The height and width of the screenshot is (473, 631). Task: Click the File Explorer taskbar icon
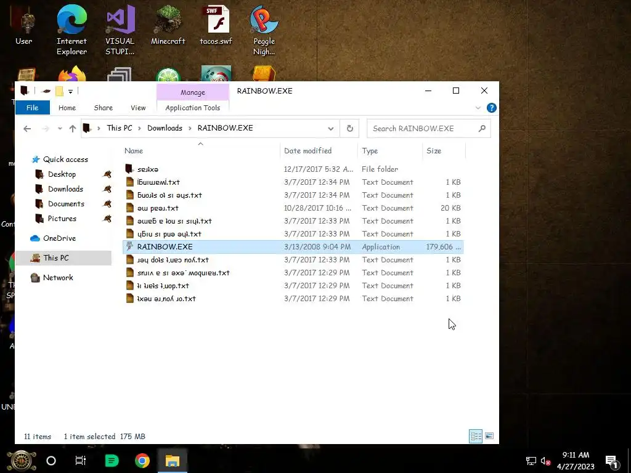(173, 461)
